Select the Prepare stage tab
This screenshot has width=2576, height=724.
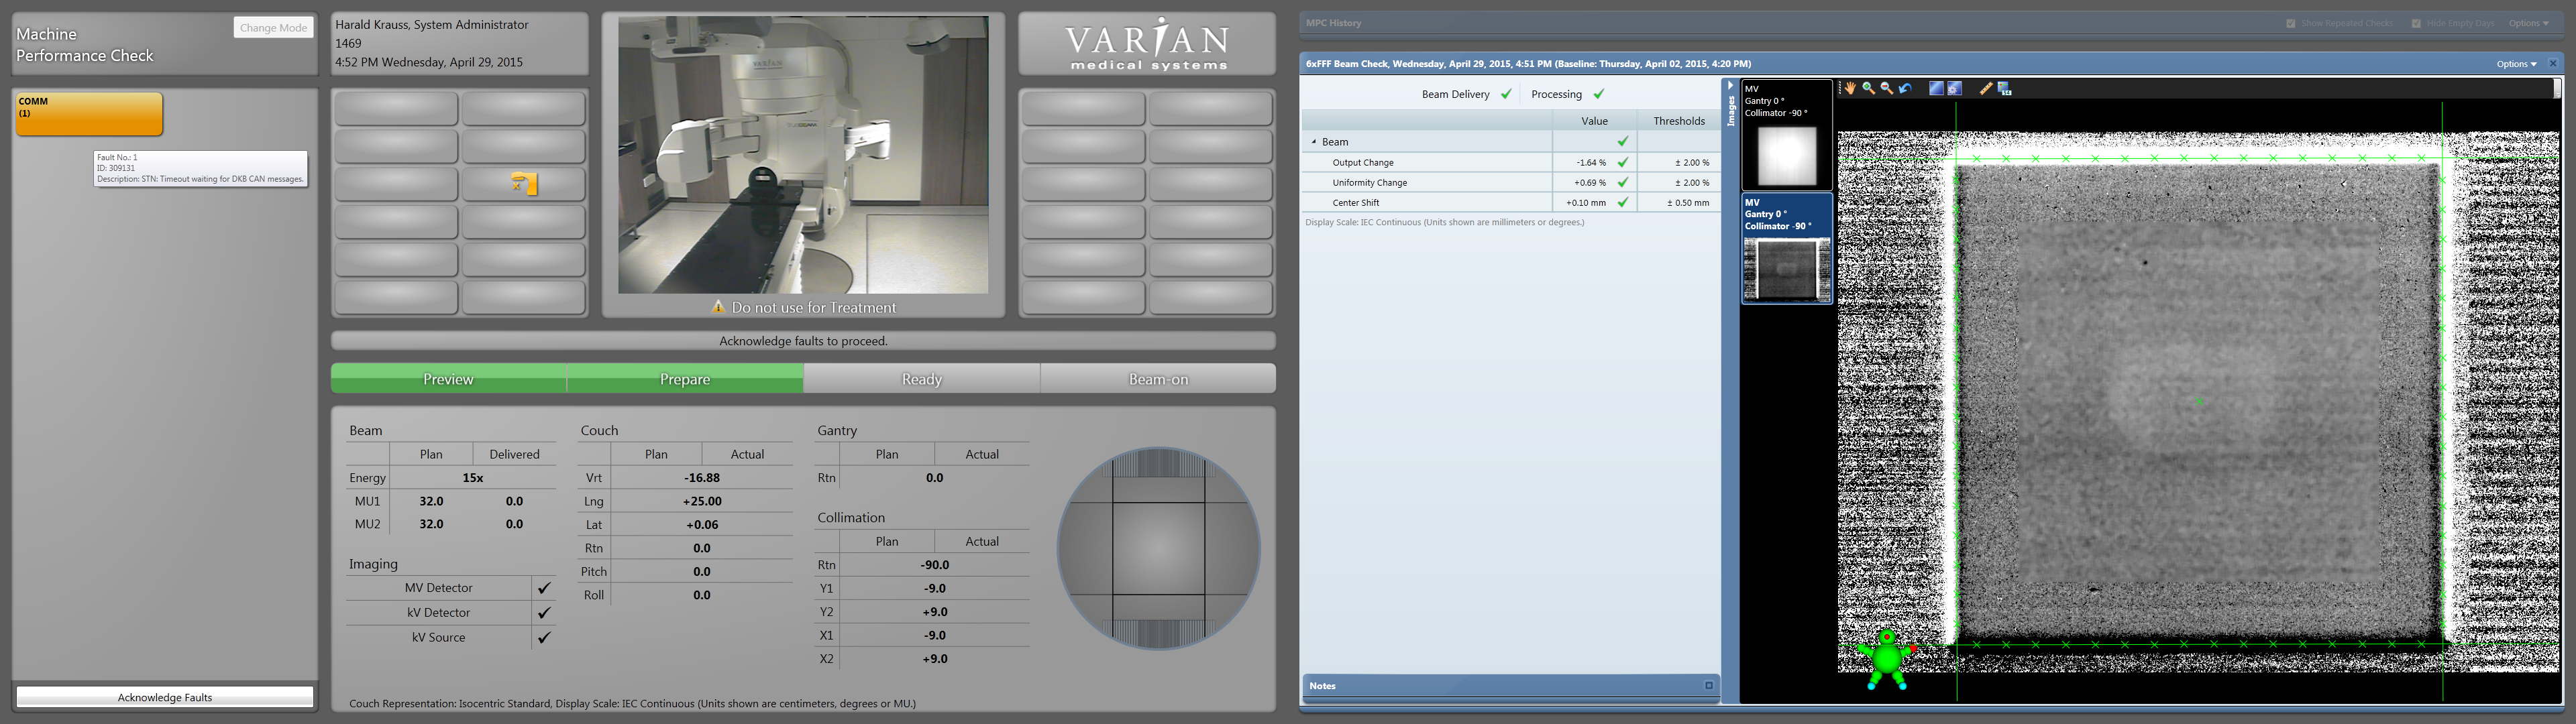(x=685, y=379)
